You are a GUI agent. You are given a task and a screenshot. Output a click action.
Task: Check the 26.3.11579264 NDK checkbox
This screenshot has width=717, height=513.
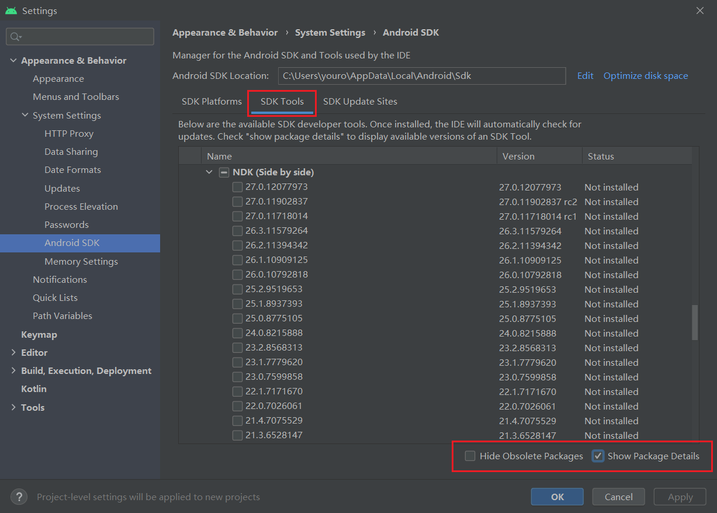point(237,231)
